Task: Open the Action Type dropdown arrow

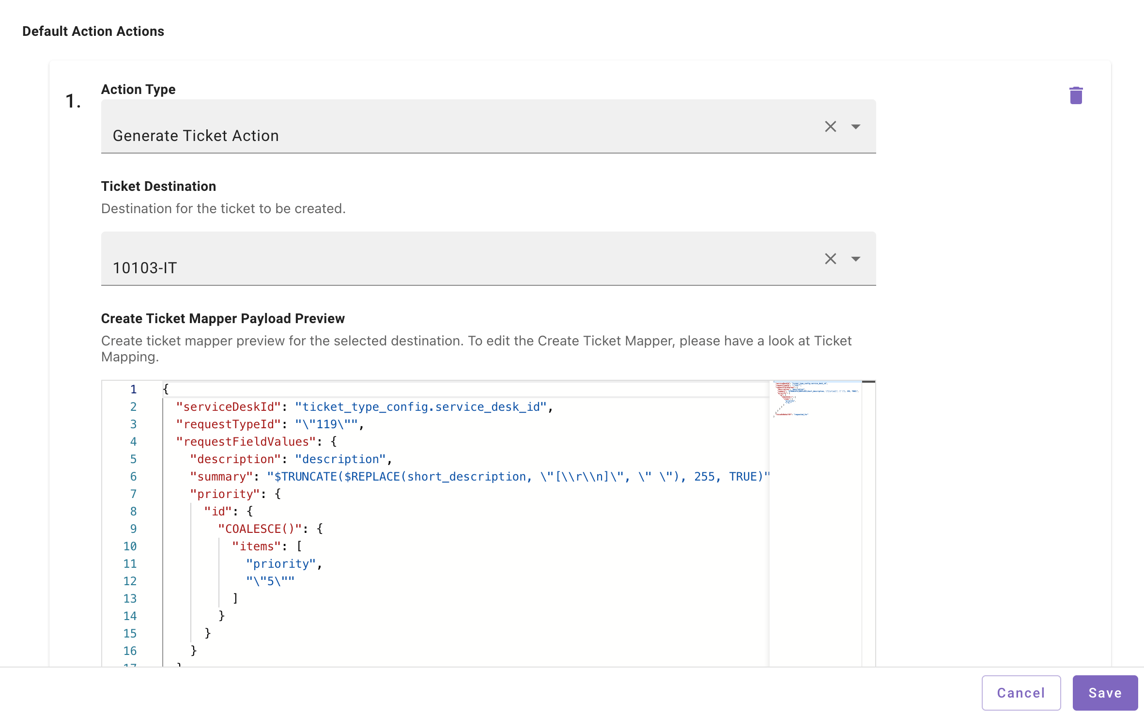Action: (855, 126)
